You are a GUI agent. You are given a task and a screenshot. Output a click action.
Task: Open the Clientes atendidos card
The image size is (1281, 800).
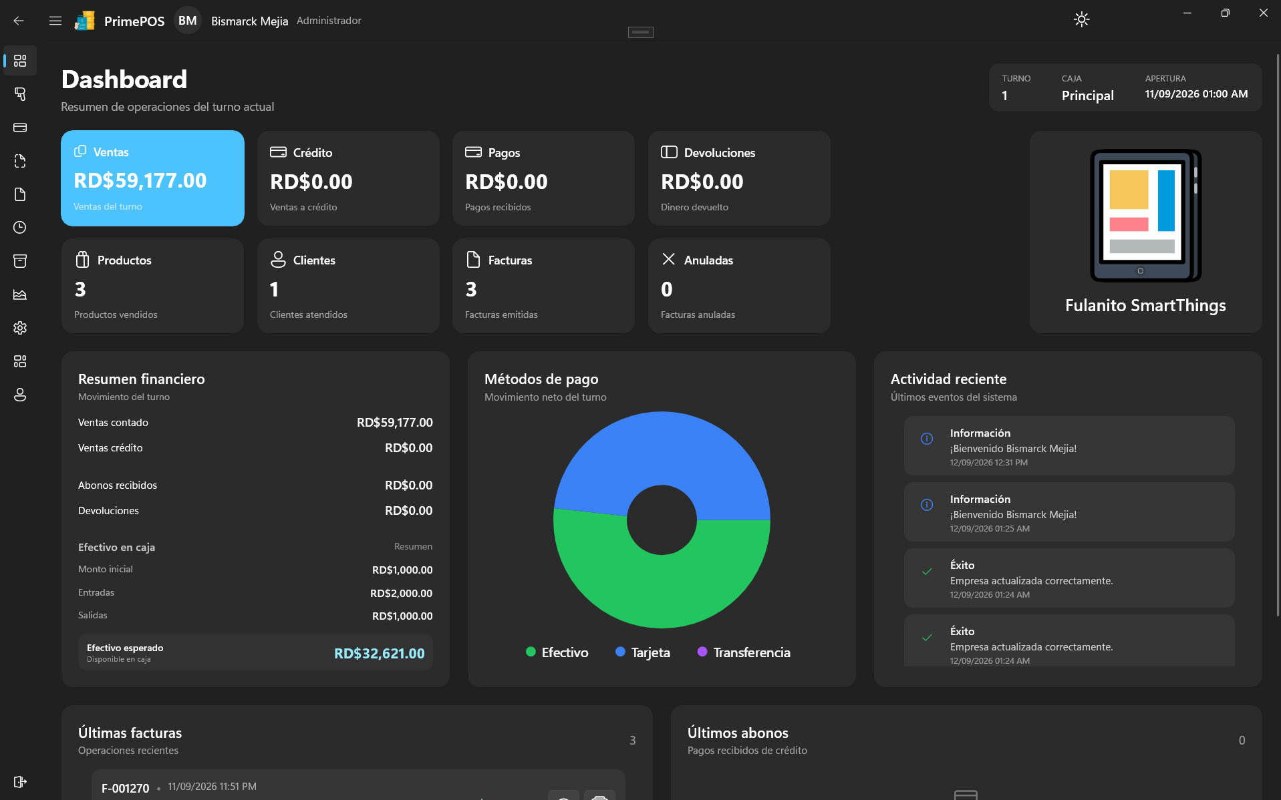click(348, 286)
